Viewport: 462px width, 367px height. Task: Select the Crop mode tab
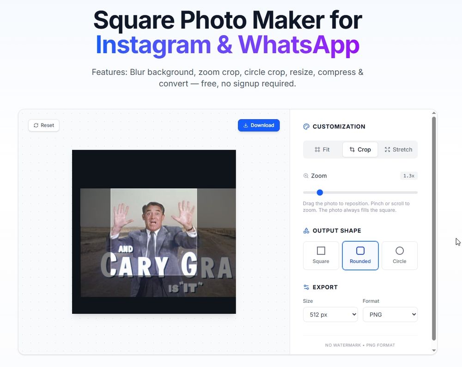point(360,149)
